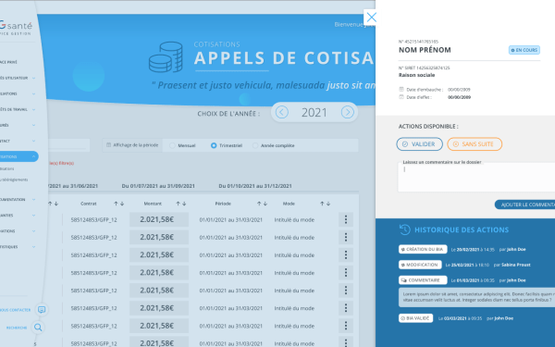Expand the Arrêts de travail sidebar chevron
The width and height of the screenshot is (555, 347).
[33, 109]
